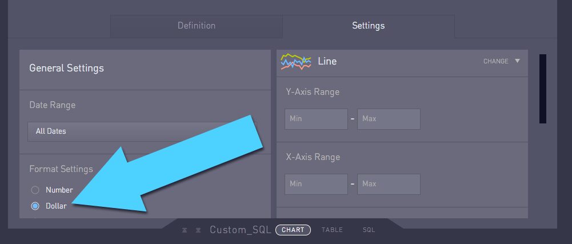572x244 pixels.
Task: Click the Line chart type icon
Action: (x=296, y=61)
